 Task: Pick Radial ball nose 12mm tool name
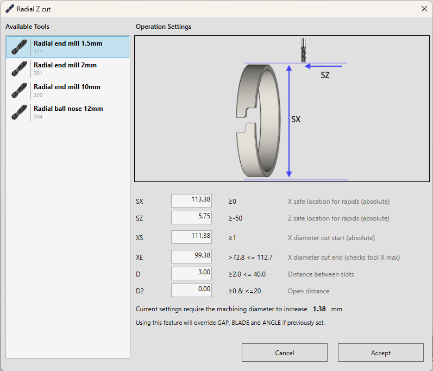pyautogui.click(x=68, y=109)
